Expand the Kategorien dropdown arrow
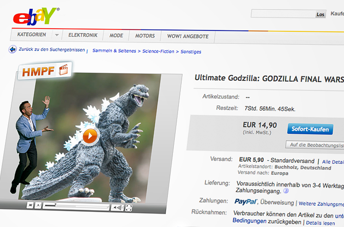The width and height of the screenshot is (344, 227). point(57,35)
